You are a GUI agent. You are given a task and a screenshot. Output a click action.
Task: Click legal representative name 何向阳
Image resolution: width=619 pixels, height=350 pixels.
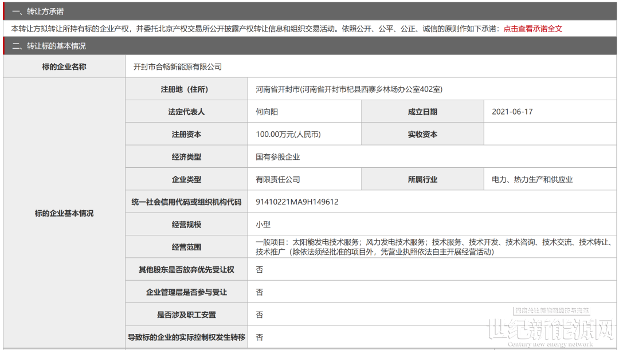[x=267, y=112]
